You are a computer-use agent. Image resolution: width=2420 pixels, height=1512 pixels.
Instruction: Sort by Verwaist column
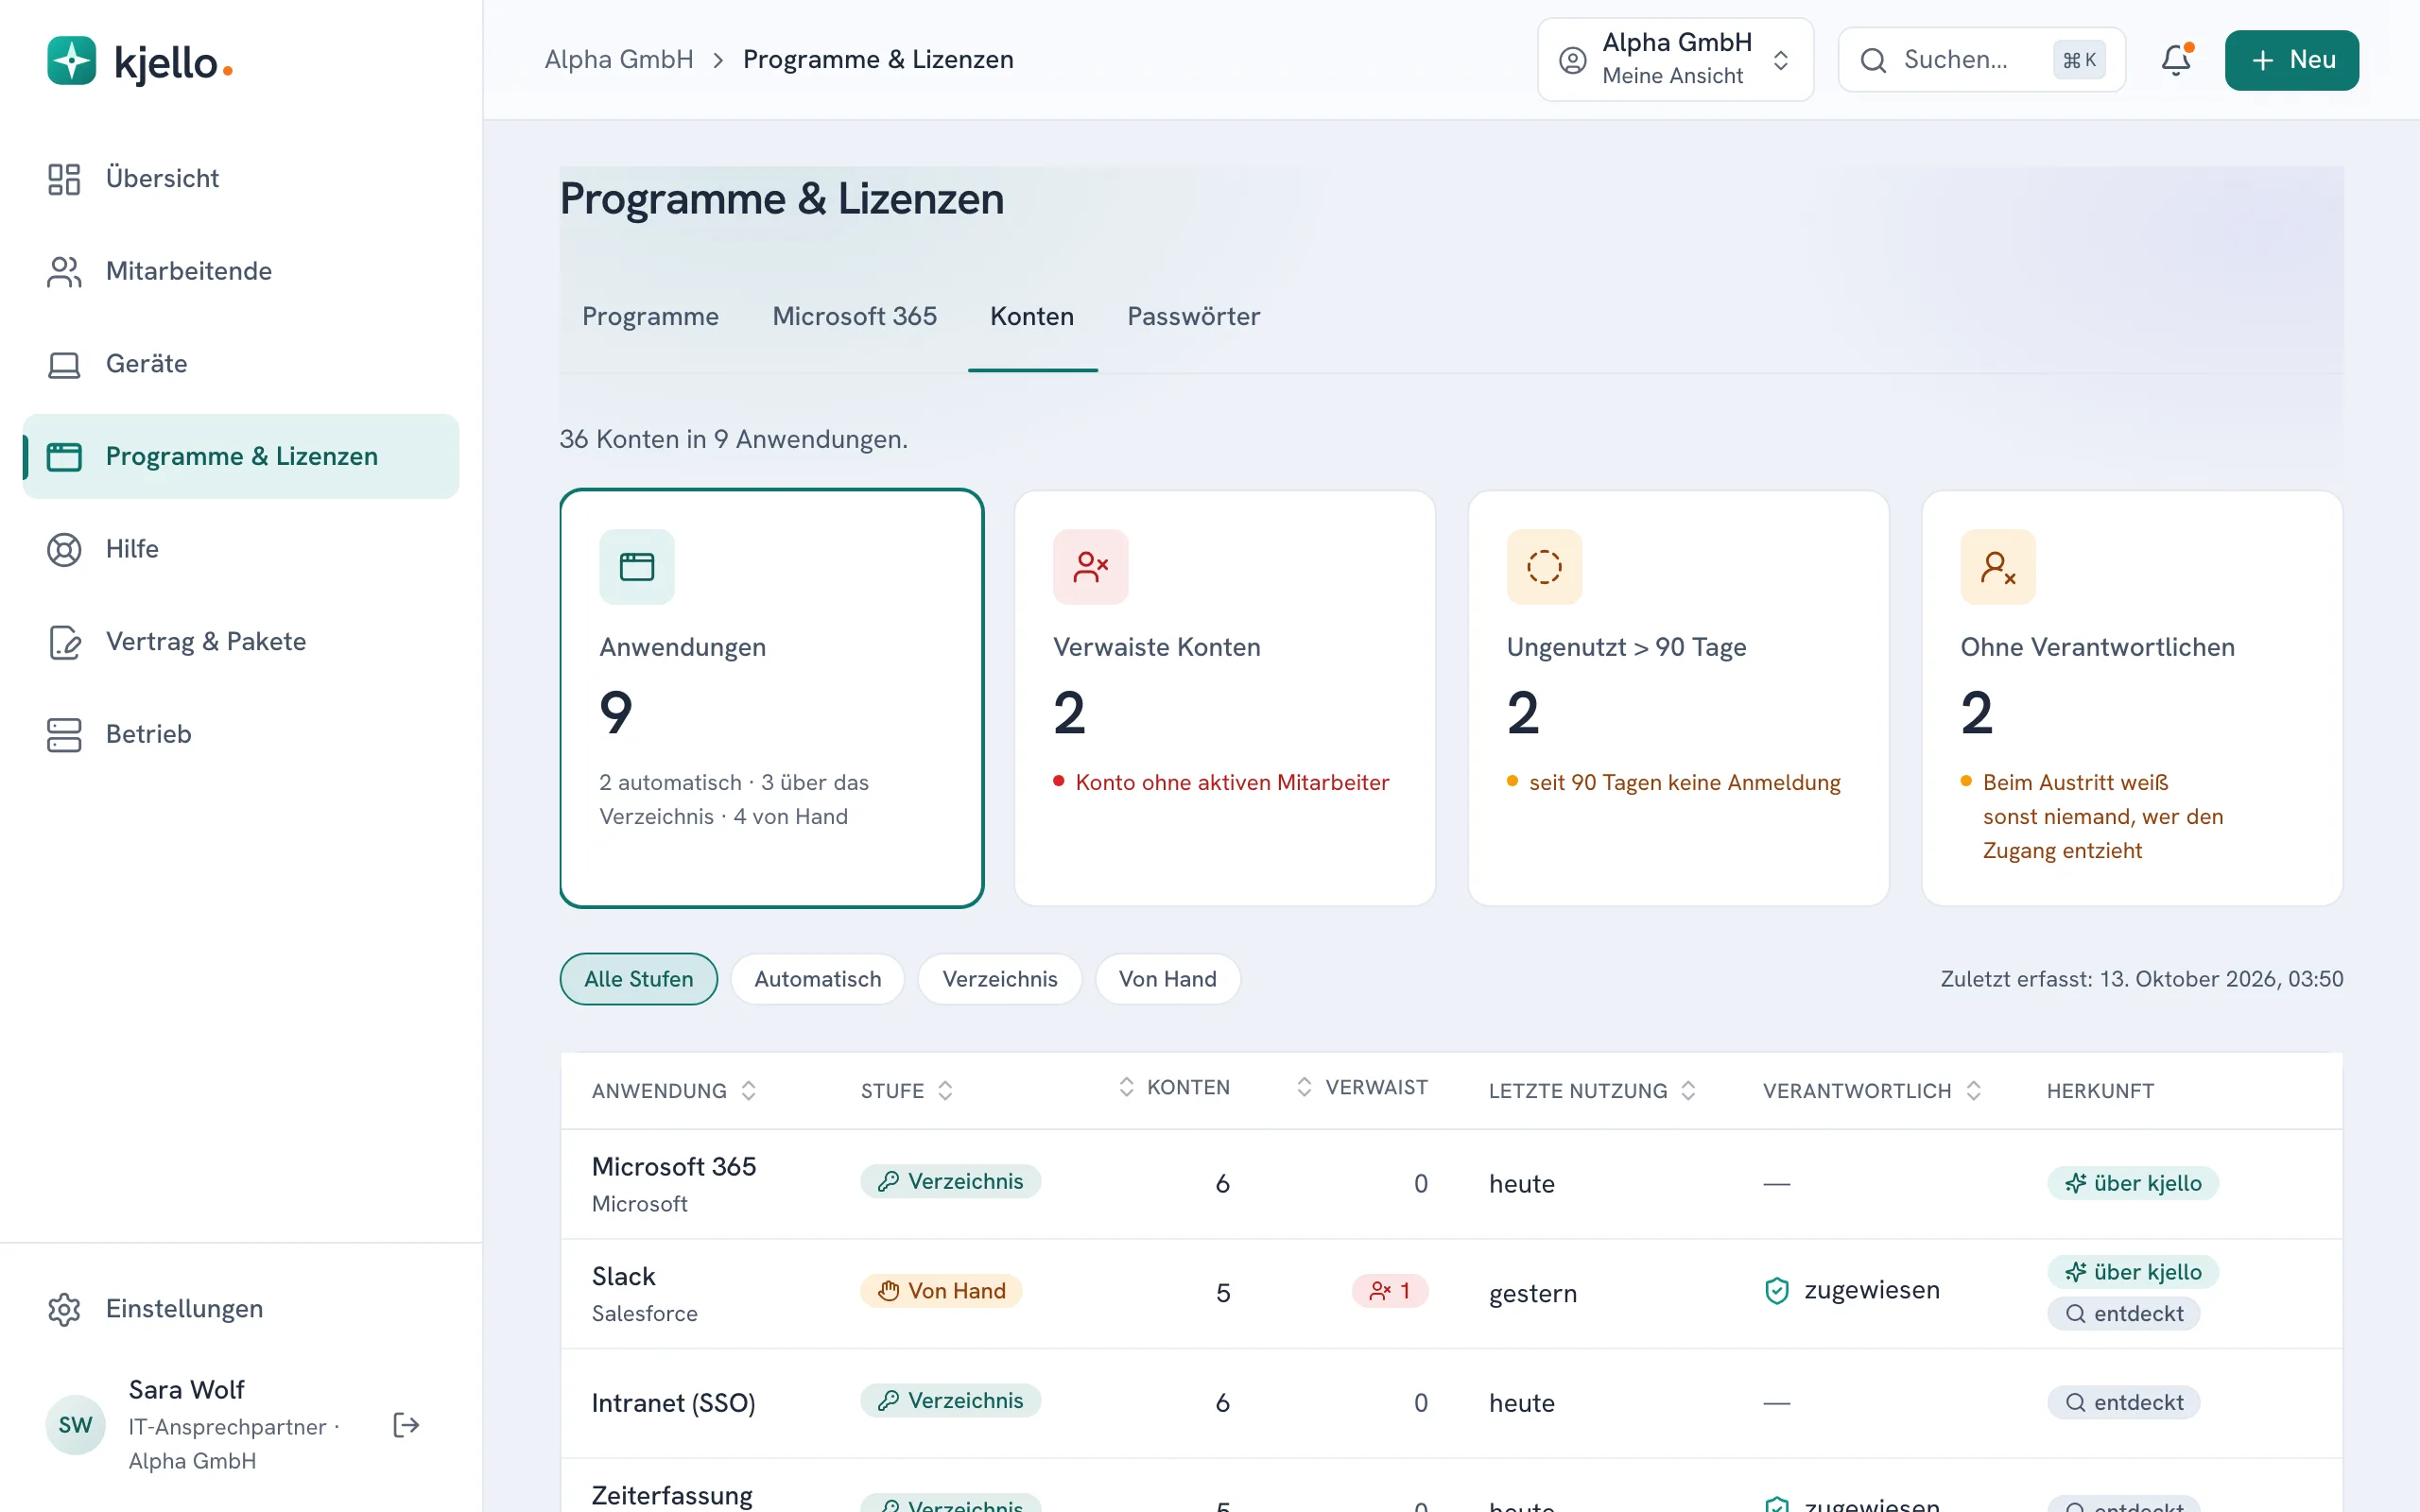coord(1361,1088)
